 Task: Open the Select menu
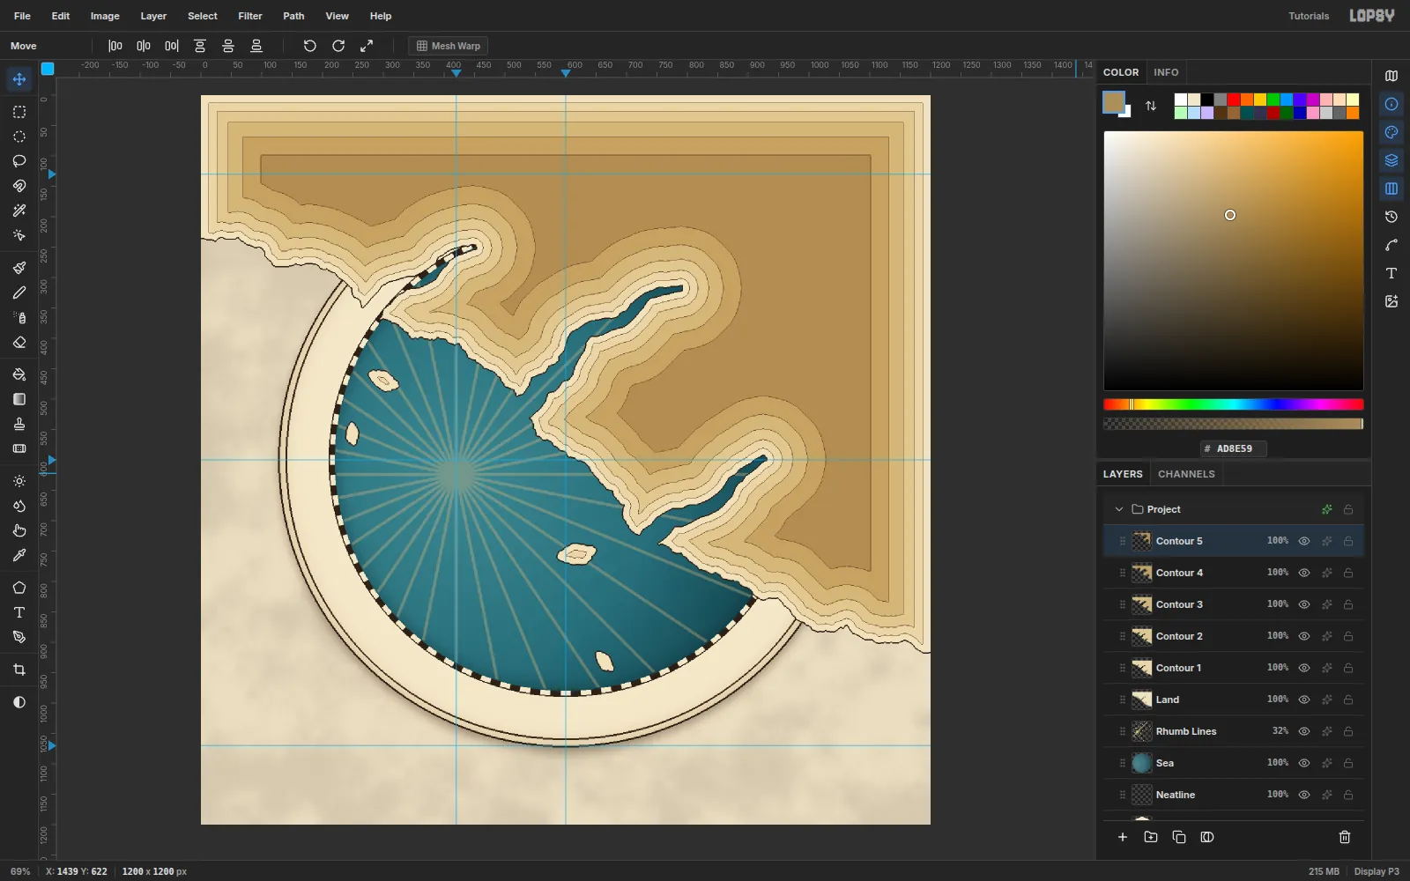[203, 16]
